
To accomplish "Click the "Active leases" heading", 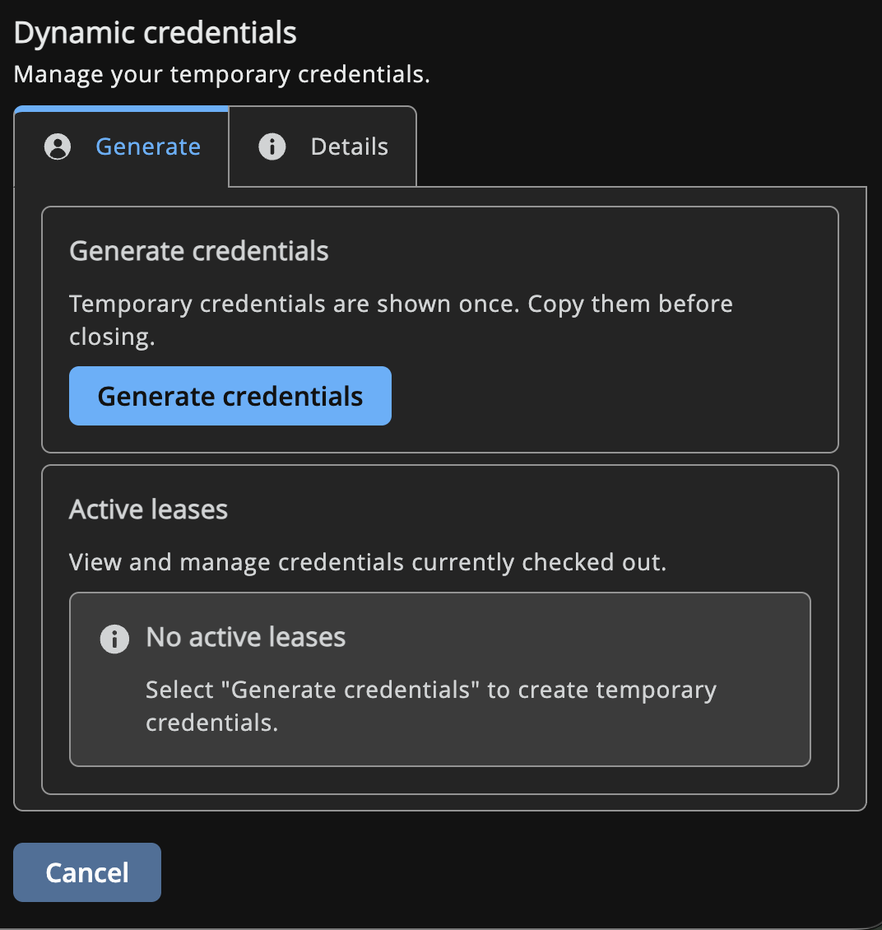I will pyautogui.click(x=148, y=509).
